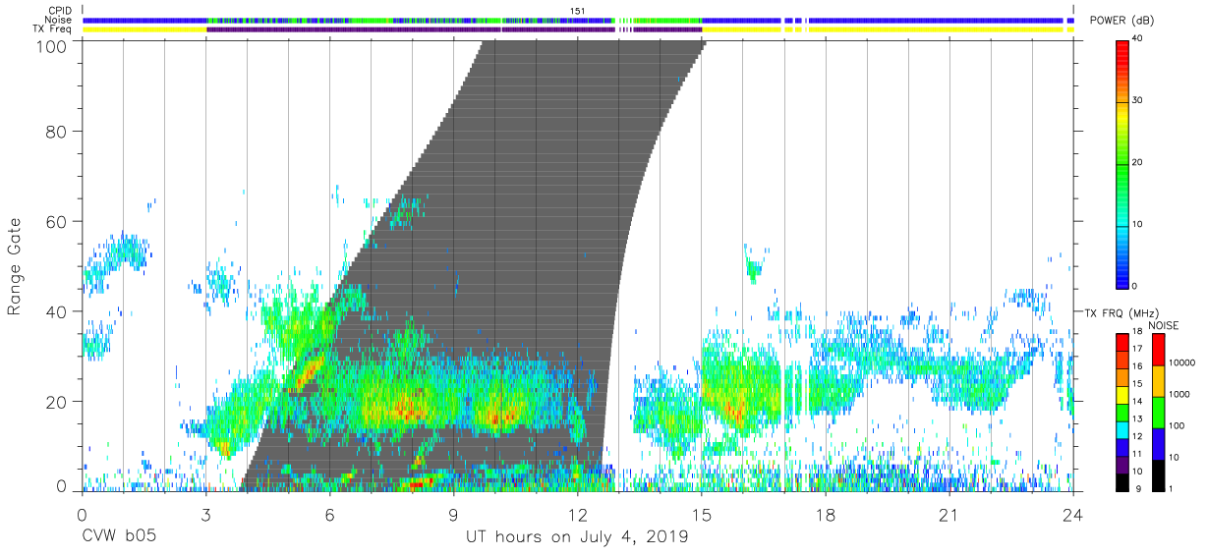Pick the green band of the power colorbar
Viewport: 1207px width, 557px height.
1121,167
